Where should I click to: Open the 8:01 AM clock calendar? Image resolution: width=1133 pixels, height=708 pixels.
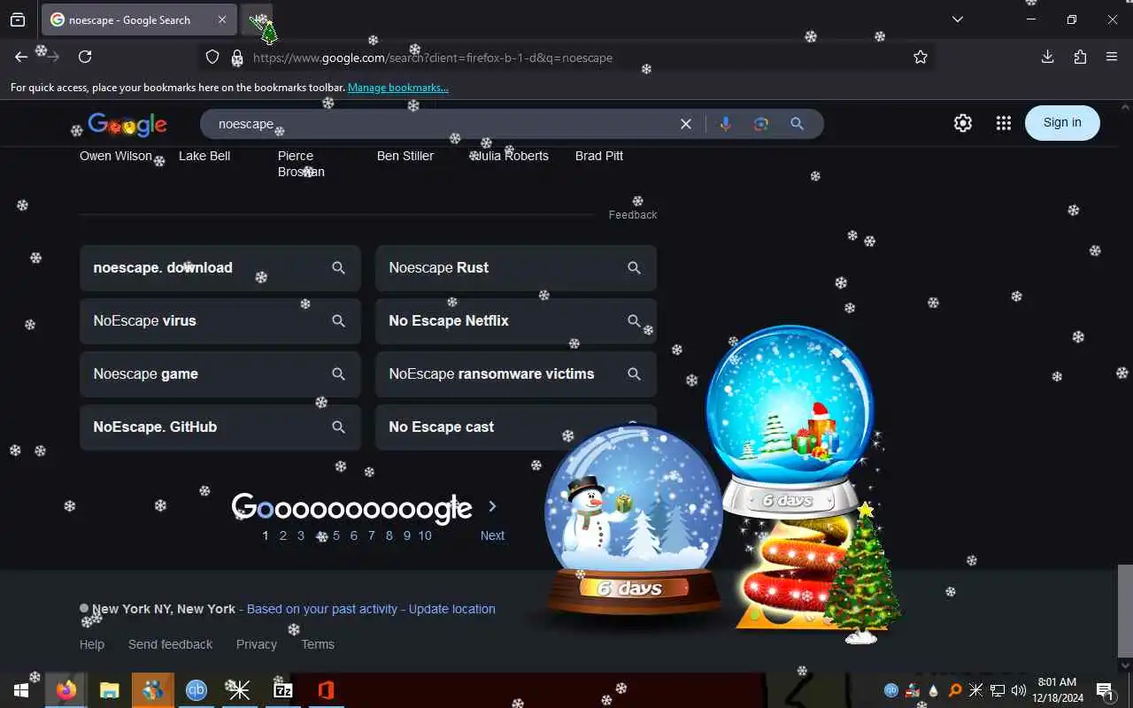pos(1058,690)
